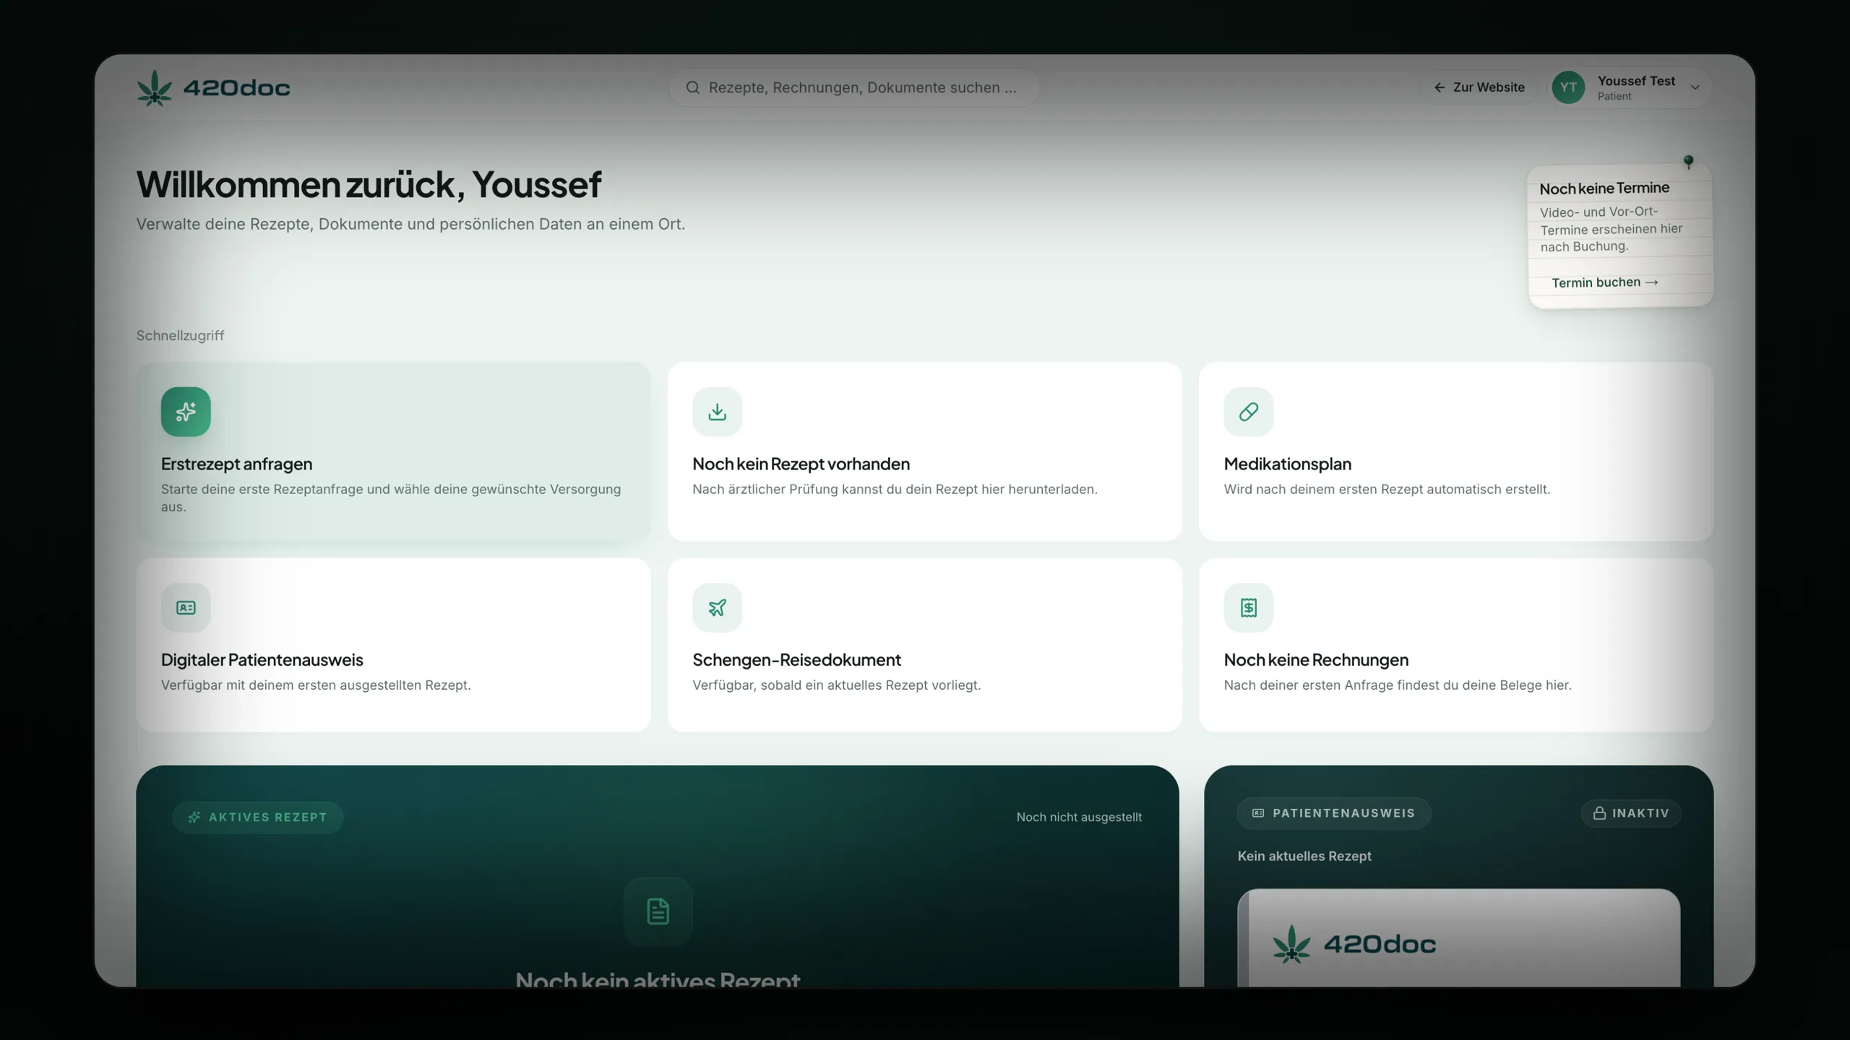Click the 420doc wordmark in header
Viewport: 1850px width, 1040px height.
236,88
